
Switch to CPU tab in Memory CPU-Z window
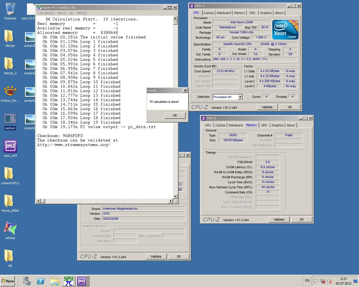pos(208,125)
